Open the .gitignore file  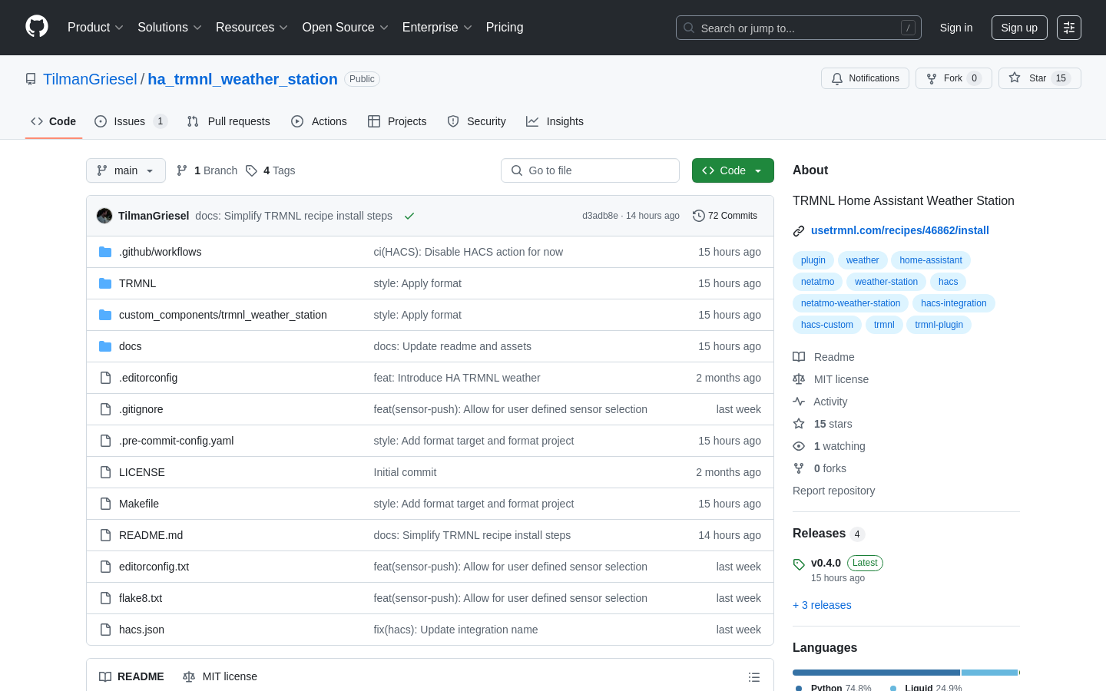coord(141,409)
